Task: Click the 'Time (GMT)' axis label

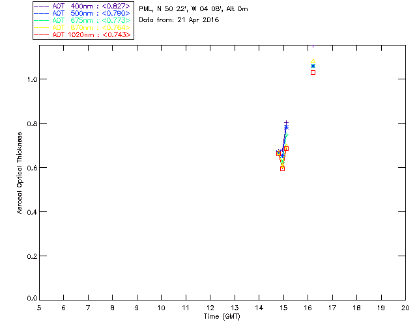Action: tap(222, 316)
